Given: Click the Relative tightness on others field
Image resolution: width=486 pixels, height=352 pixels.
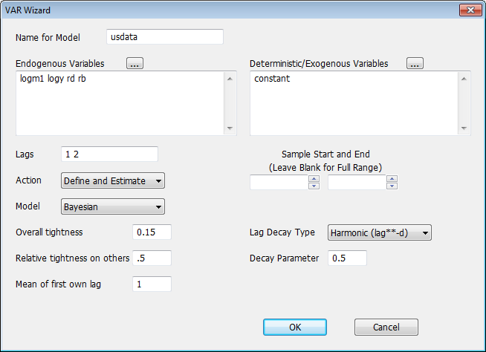Looking at the screenshot, I should point(152,258).
